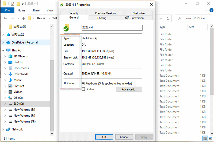Click the Search 2023.4.4 box
Viewport: 214px width, 142px height.
click(x=193, y=18)
